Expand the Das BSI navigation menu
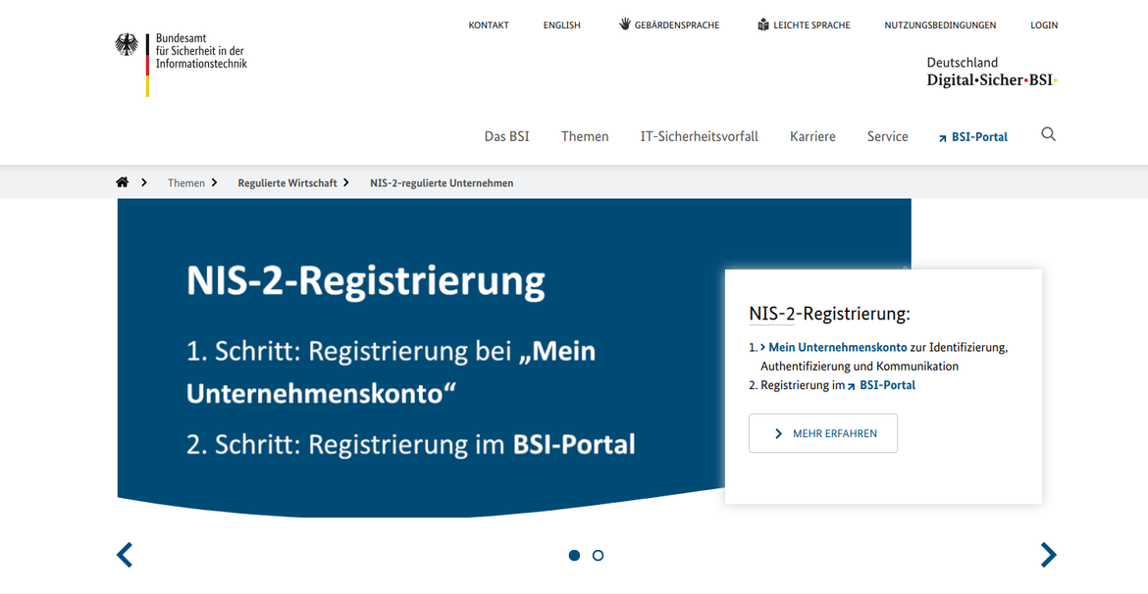 [x=506, y=137]
